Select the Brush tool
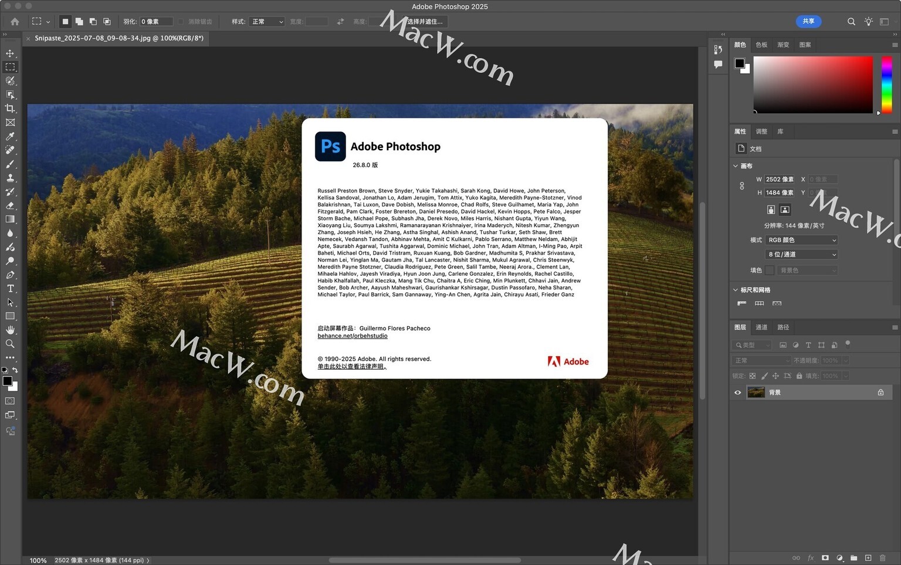The height and width of the screenshot is (565, 901). (10, 164)
